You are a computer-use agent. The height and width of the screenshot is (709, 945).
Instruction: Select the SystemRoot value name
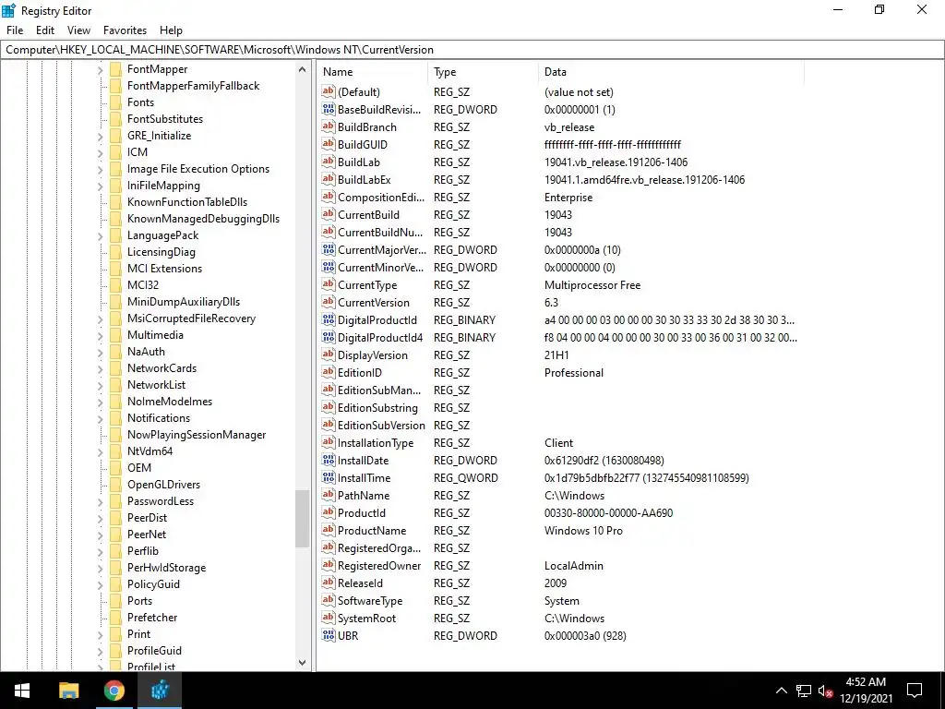(366, 618)
